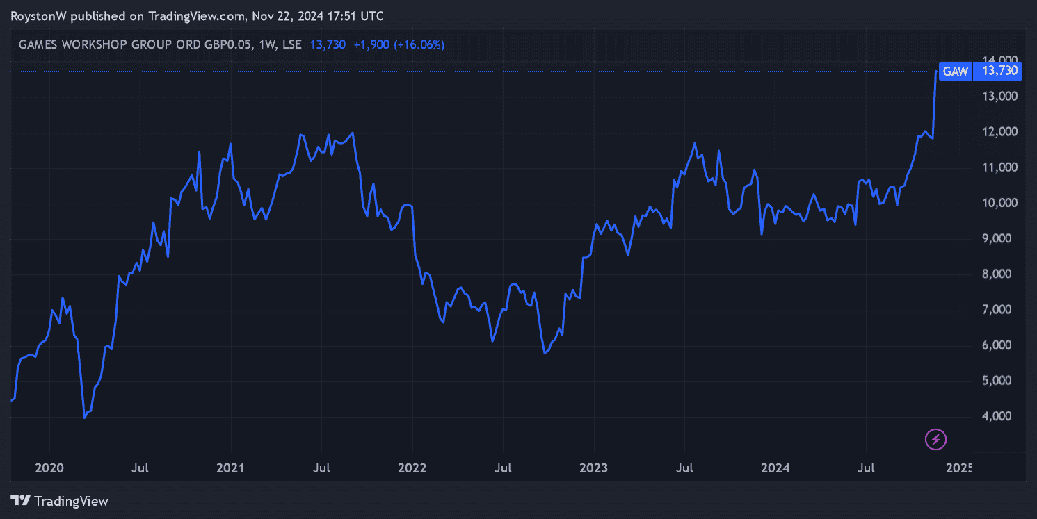Click the TradingView wordmark text

[71, 501]
